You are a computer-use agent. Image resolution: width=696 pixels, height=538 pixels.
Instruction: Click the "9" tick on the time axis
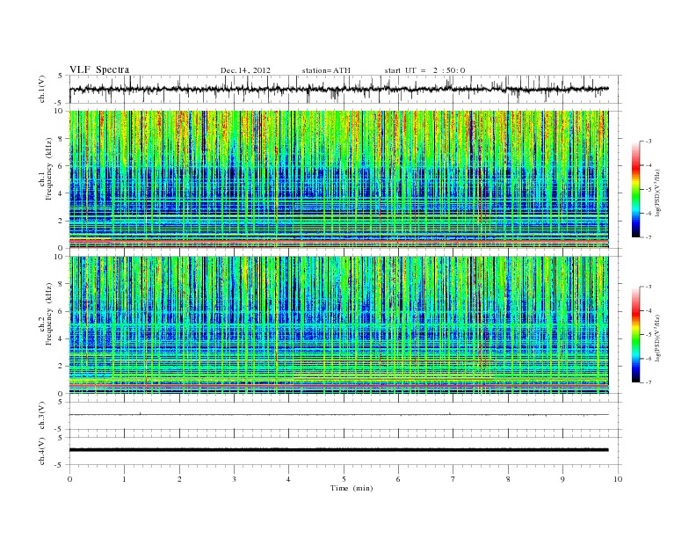[x=562, y=479]
